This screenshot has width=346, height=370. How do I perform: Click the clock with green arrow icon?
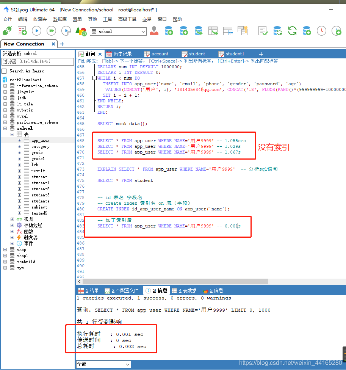pyautogui.click(x=337, y=31)
